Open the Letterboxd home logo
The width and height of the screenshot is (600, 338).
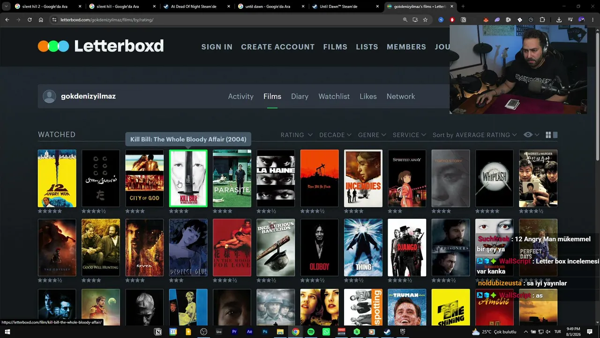[101, 46]
